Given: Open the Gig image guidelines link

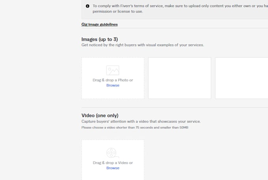Looking at the screenshot, I should click(x=99, y=24).
